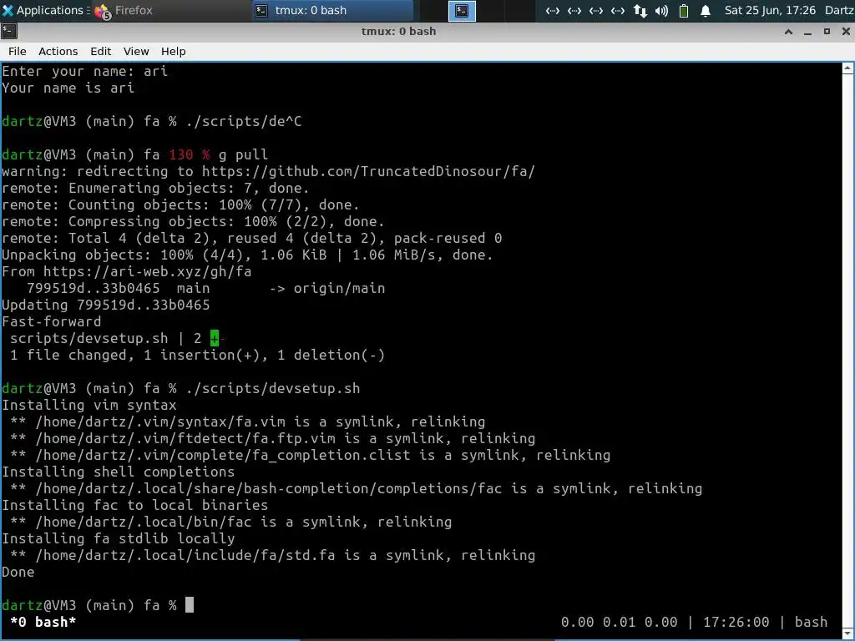855x641 pixels.
Task: Click 'remote: Enumerating objects: 7, done.' line
Action: (155, 188)
